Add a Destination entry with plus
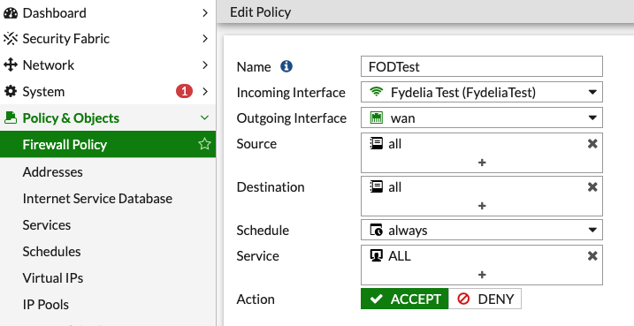Screen dimensions: 634x326 [x=482, y=206]
